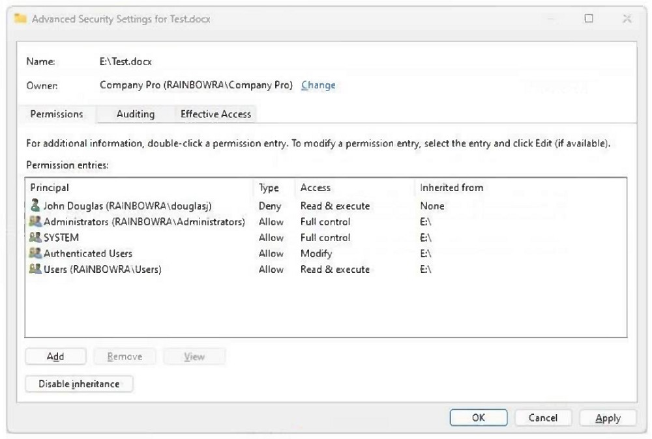The image size is (652, 439).
Task: Click Disable inheritance button
Action: (x=79, y=384)
